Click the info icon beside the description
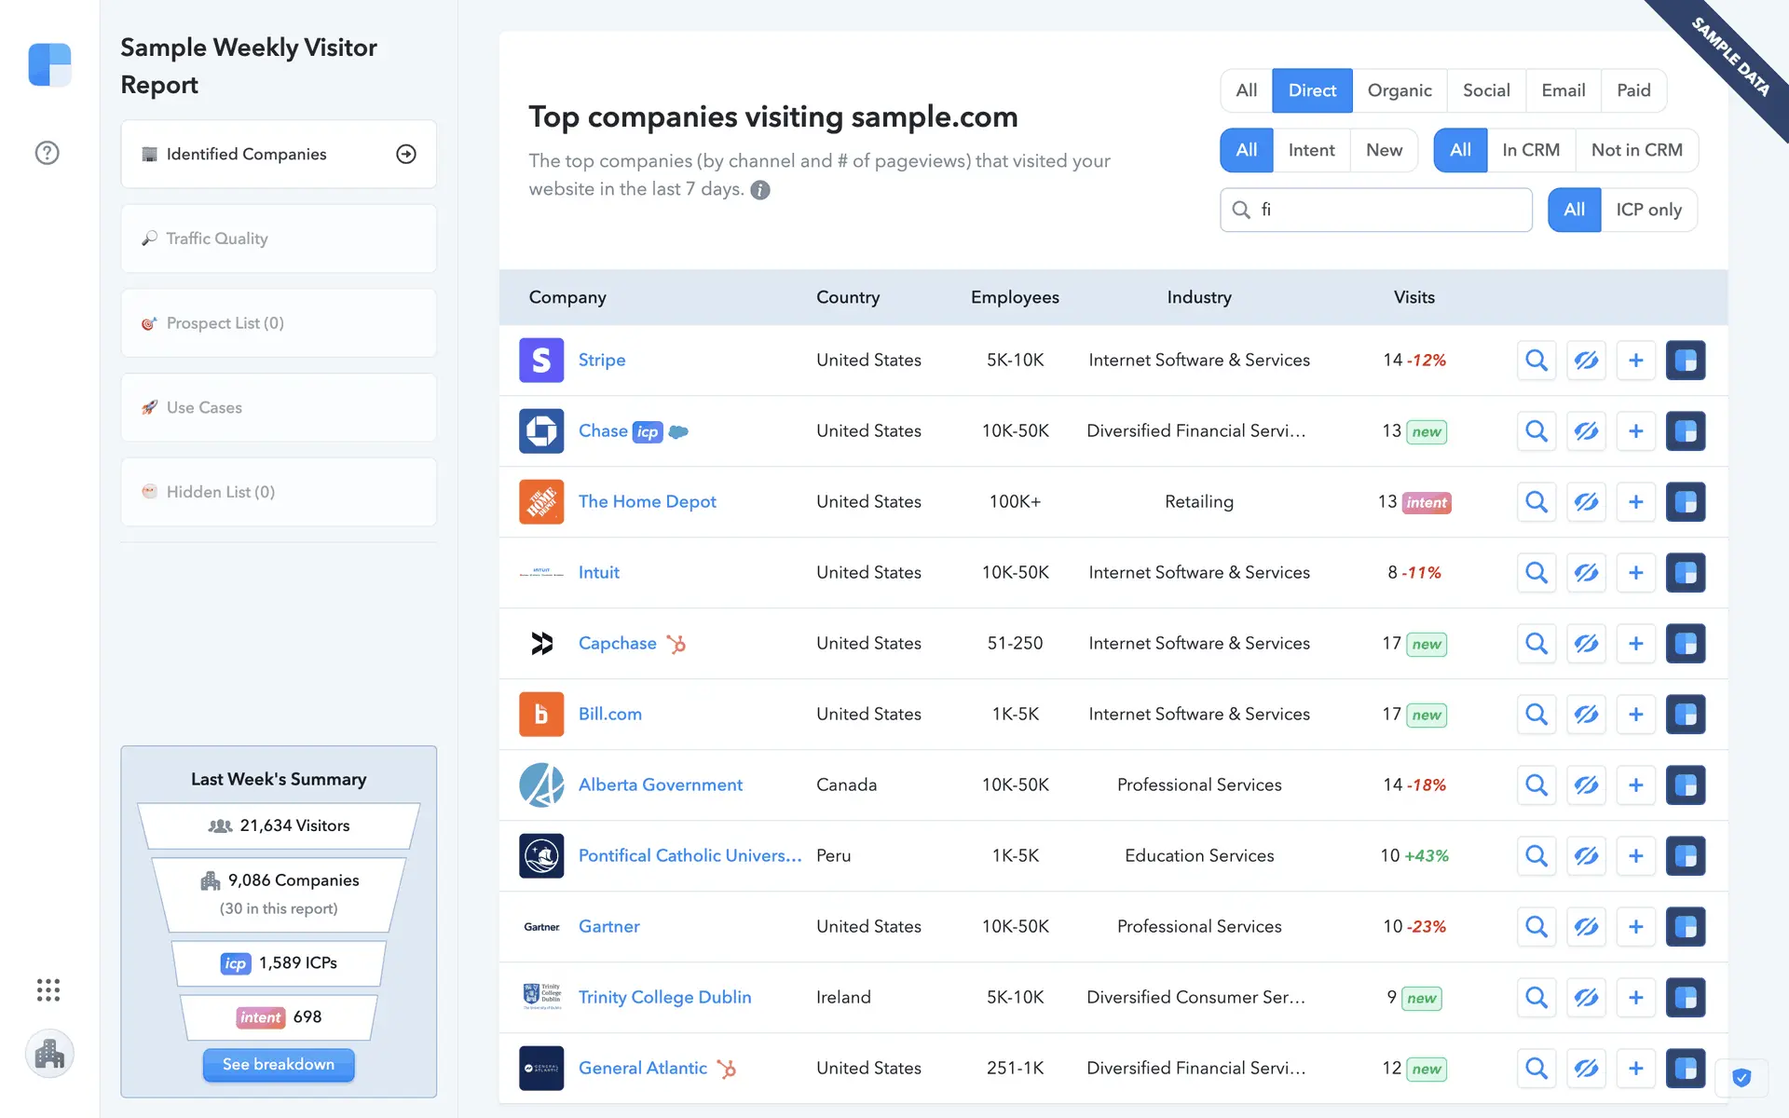Image resolution: width=1789 pixels, height=1118 pixels. [x=760, y=190]
